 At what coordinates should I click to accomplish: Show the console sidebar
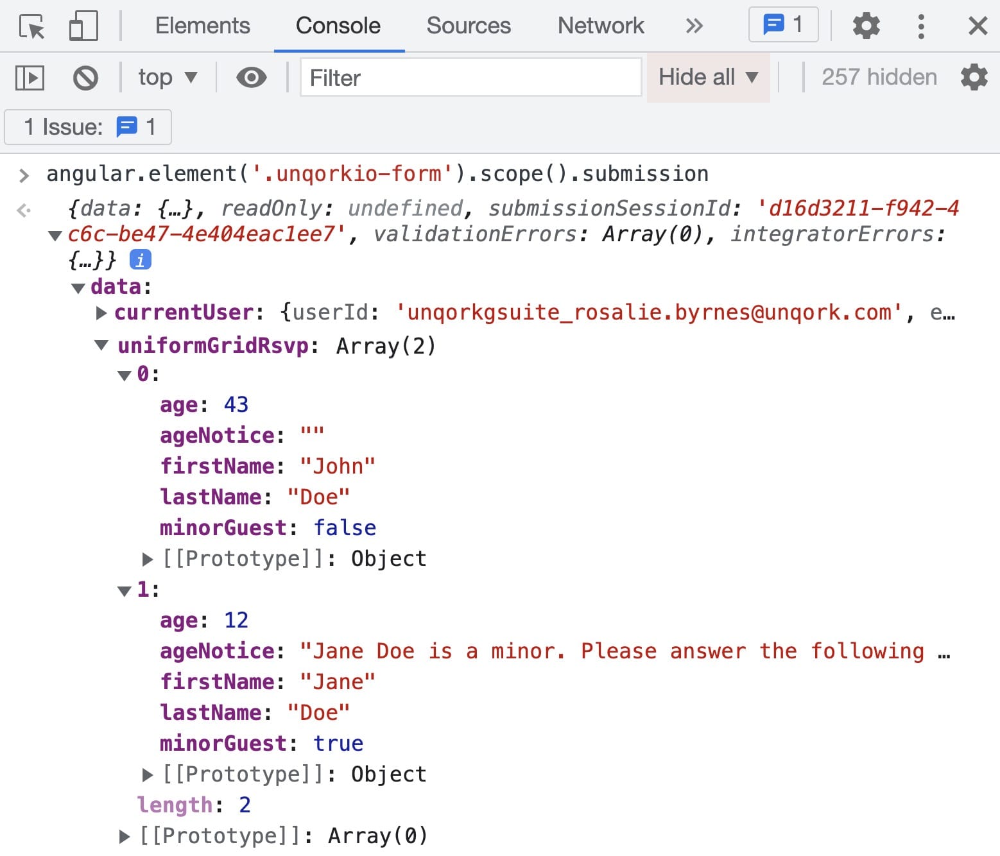click(x=30, y=78)
